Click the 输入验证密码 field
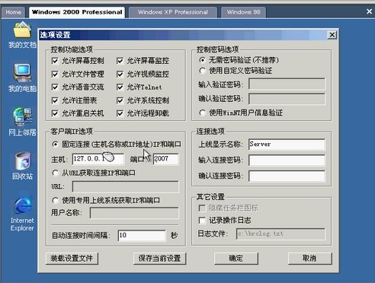375x283 pixels. (287, 84)
